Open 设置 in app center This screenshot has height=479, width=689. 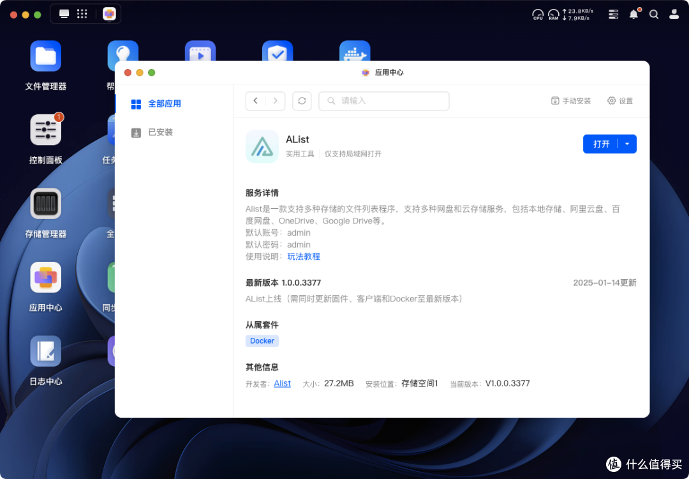[x=620, y=101]
